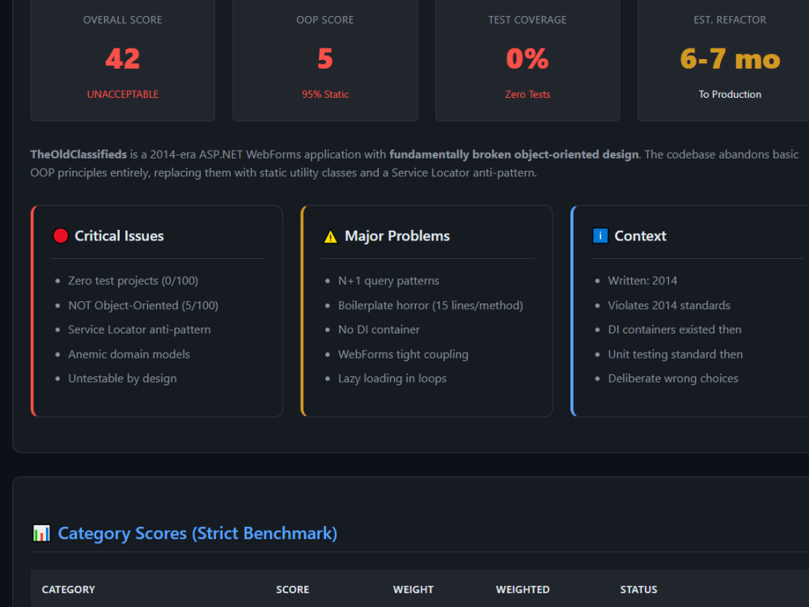The image size is (809, 607).
Task: Click 'Service Locator anti-pattern' list item
Action: pyautogui.click(x=139, y=330)
